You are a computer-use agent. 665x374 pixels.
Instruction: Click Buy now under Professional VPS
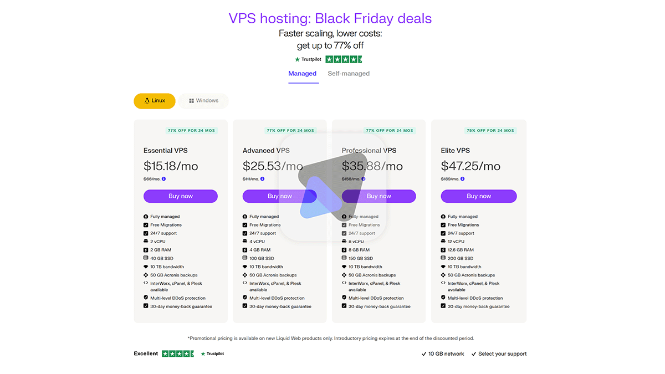pyautogui.click(x=379, y=196)
